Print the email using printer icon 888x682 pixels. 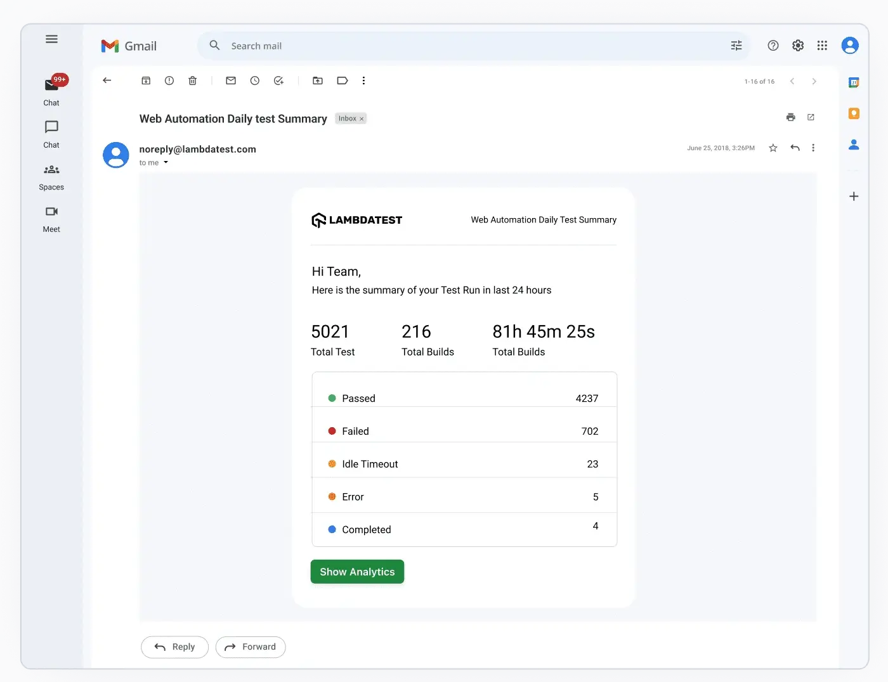pos(790,117)
